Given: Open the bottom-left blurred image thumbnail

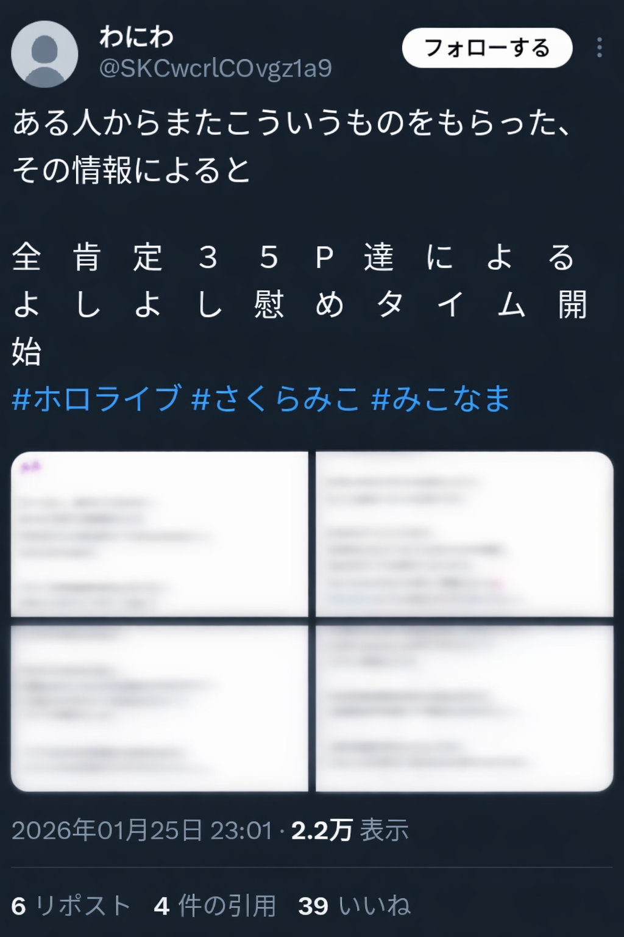Looking at the screenshot, I should pyautogui.click(x=160, y=708).
